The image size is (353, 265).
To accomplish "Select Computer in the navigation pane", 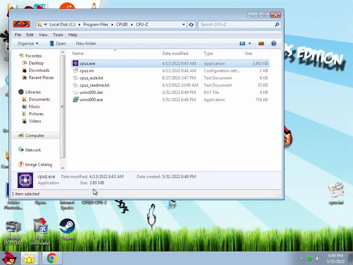I will point(36,135).
